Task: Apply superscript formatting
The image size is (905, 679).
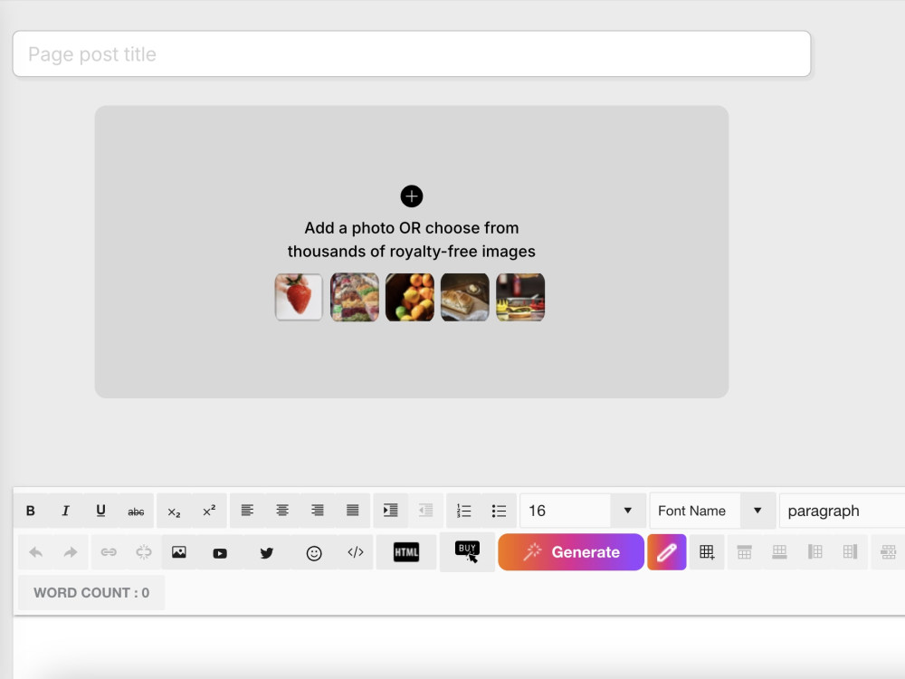Action: (x=209, y=511)
